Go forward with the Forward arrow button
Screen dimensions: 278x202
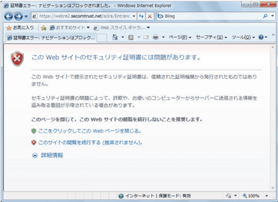18,16
